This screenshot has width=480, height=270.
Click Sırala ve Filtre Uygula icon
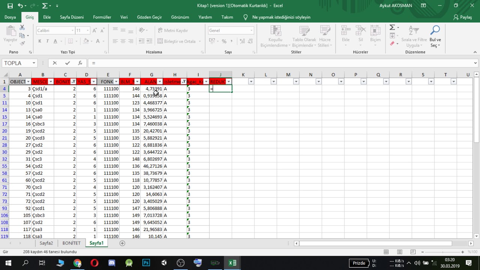coord(414,37)
